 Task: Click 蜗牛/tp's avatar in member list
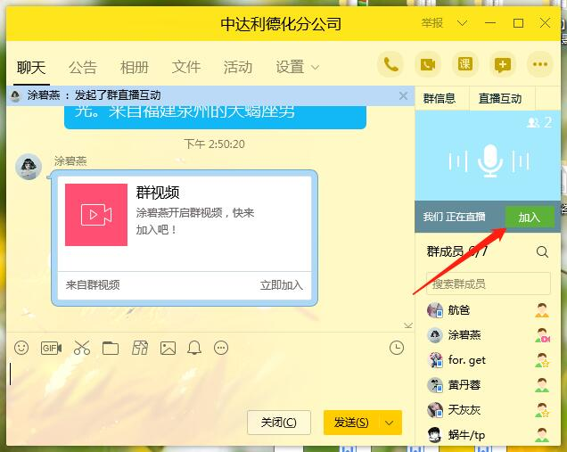pos(435,435)
